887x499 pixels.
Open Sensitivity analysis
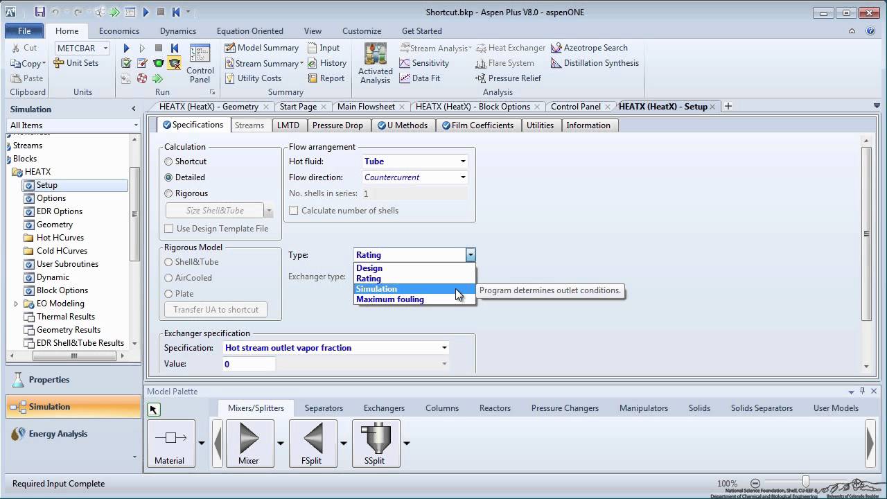coord(424,63)
